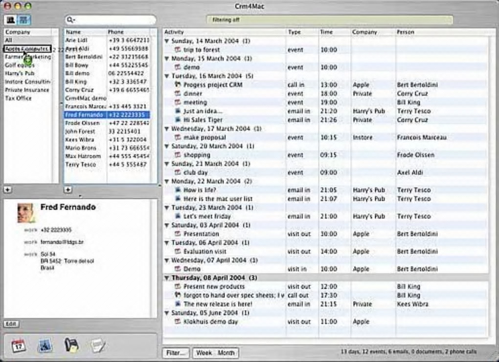This screenshot has height=362, width=499.
Task: Select contact John Forest
Action: pyautogui.click(x=107, y=131)
